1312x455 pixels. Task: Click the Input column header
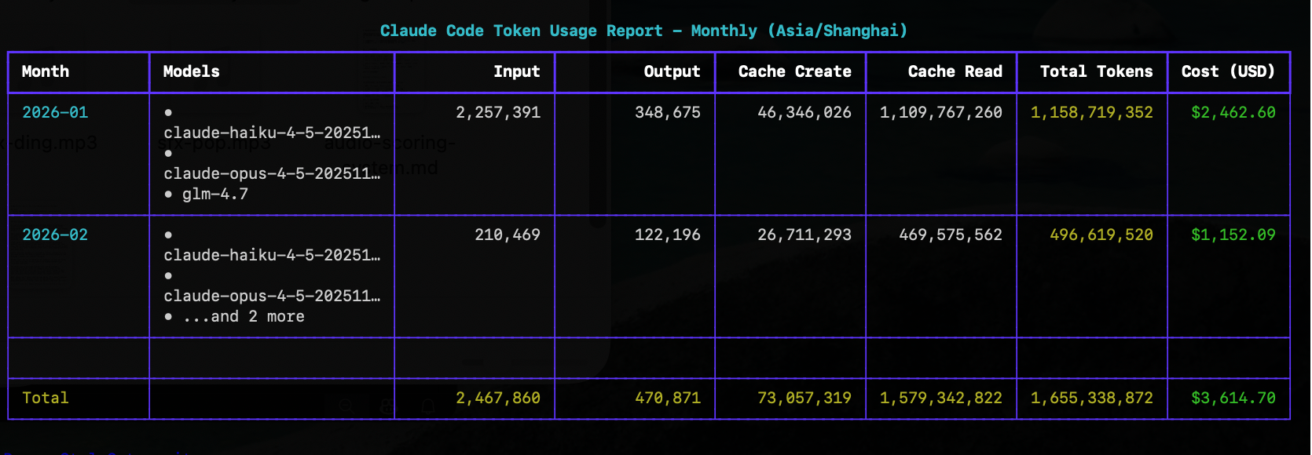[516, 71]
